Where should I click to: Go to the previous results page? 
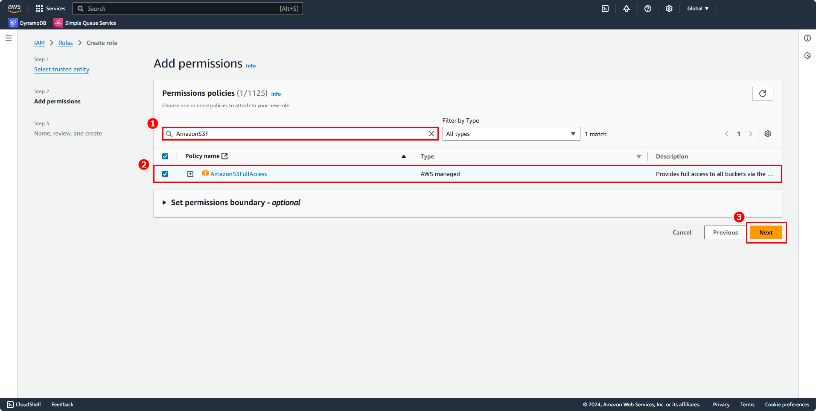point(727,134)
